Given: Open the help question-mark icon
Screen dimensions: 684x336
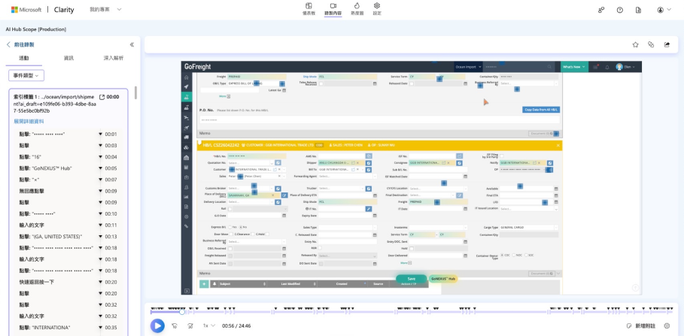Looking at the screenshot, I should pyautogui.click(x=620, y=10).
